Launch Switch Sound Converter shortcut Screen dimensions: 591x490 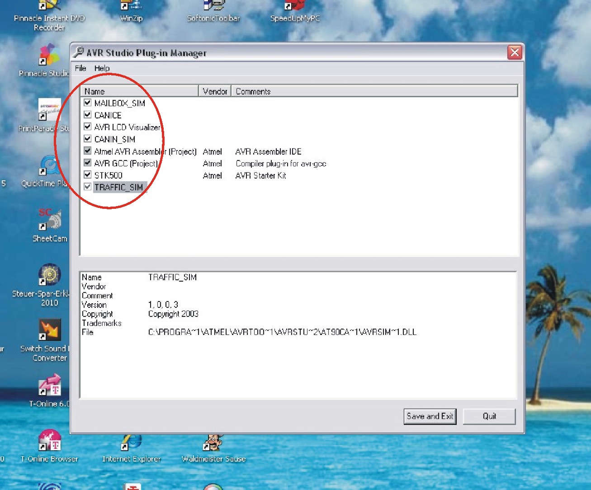[x=47, y=341]
